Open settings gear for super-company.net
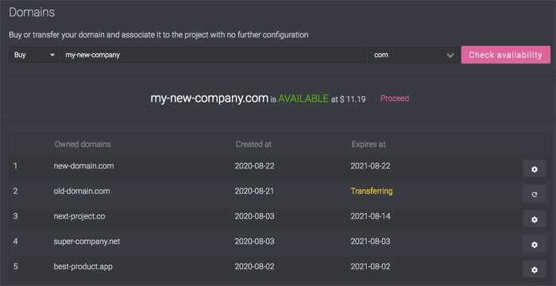 (535, 244)
